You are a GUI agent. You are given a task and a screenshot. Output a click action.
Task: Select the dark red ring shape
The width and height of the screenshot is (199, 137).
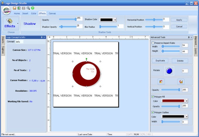76,76
